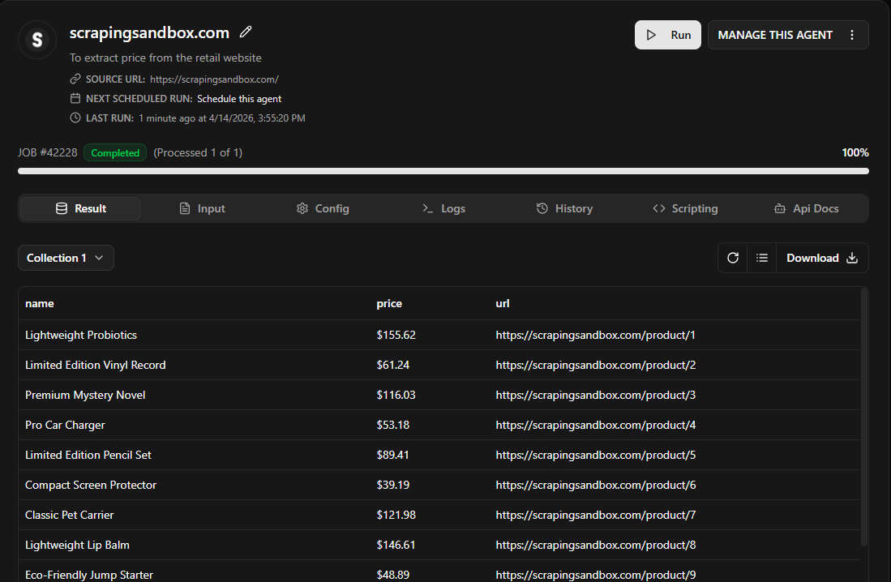The width and height of the screenshot is (891, 582).
Task: Click the terminal icon on the Logs tab
Action: (x=427, y=208)
